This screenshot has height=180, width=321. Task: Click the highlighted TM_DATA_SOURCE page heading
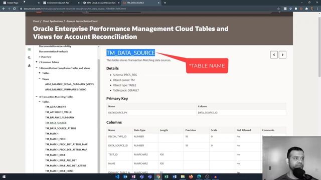(130, 52)
